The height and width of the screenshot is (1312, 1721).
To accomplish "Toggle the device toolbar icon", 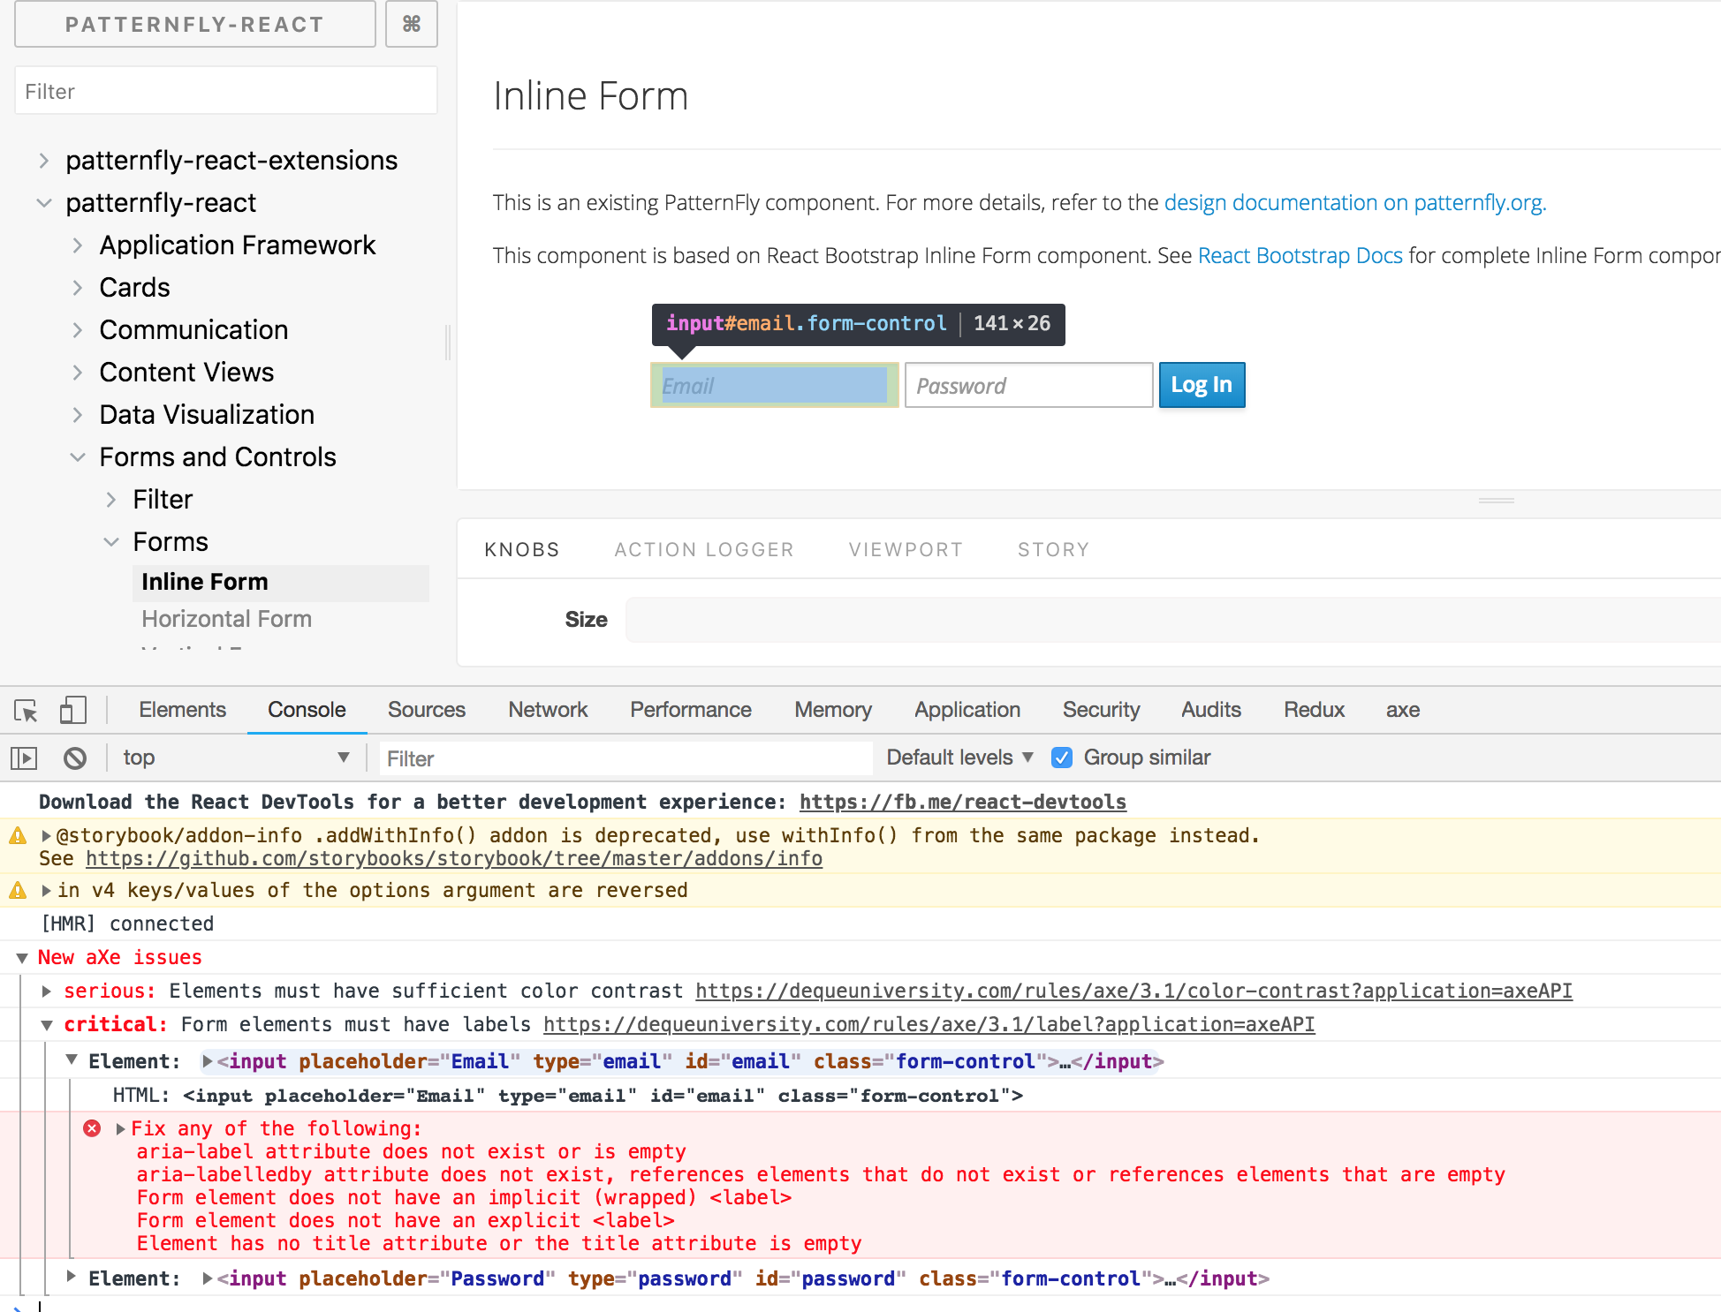I will coord(72,710).
